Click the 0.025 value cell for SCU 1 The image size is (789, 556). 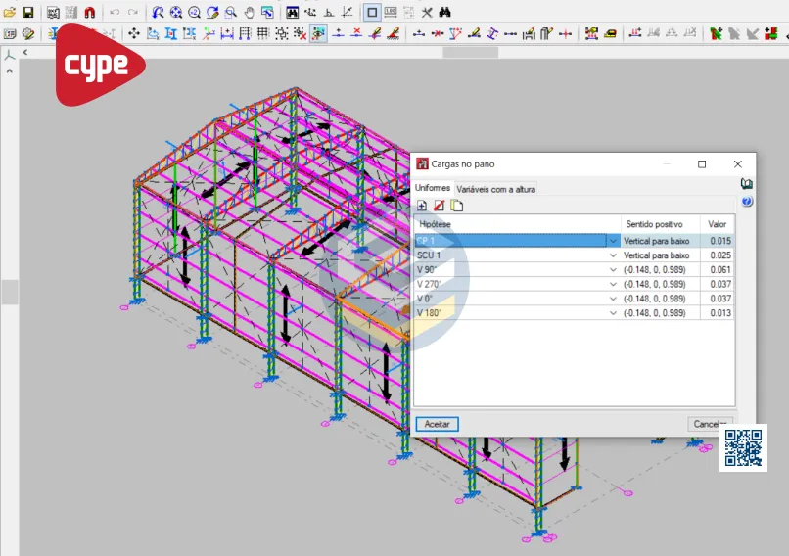click(x=719, y=255)
